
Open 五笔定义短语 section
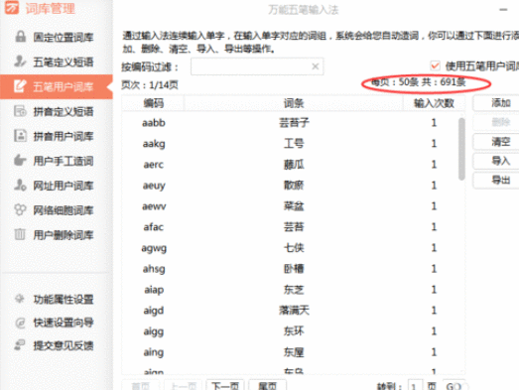pyautogui.click(x=57, y=62)
